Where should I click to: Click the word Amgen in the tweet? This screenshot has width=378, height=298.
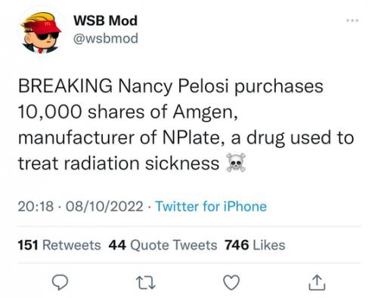205,112
